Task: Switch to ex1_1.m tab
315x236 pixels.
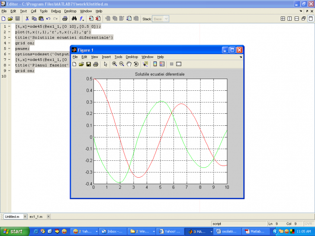Action: [x=36, y=217]
